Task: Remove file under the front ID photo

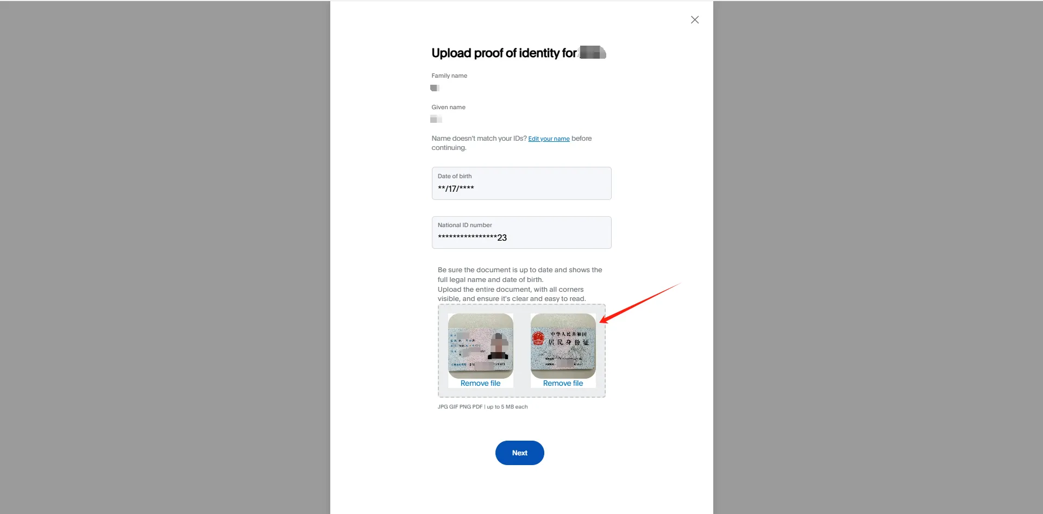Action: click(480, 383)
